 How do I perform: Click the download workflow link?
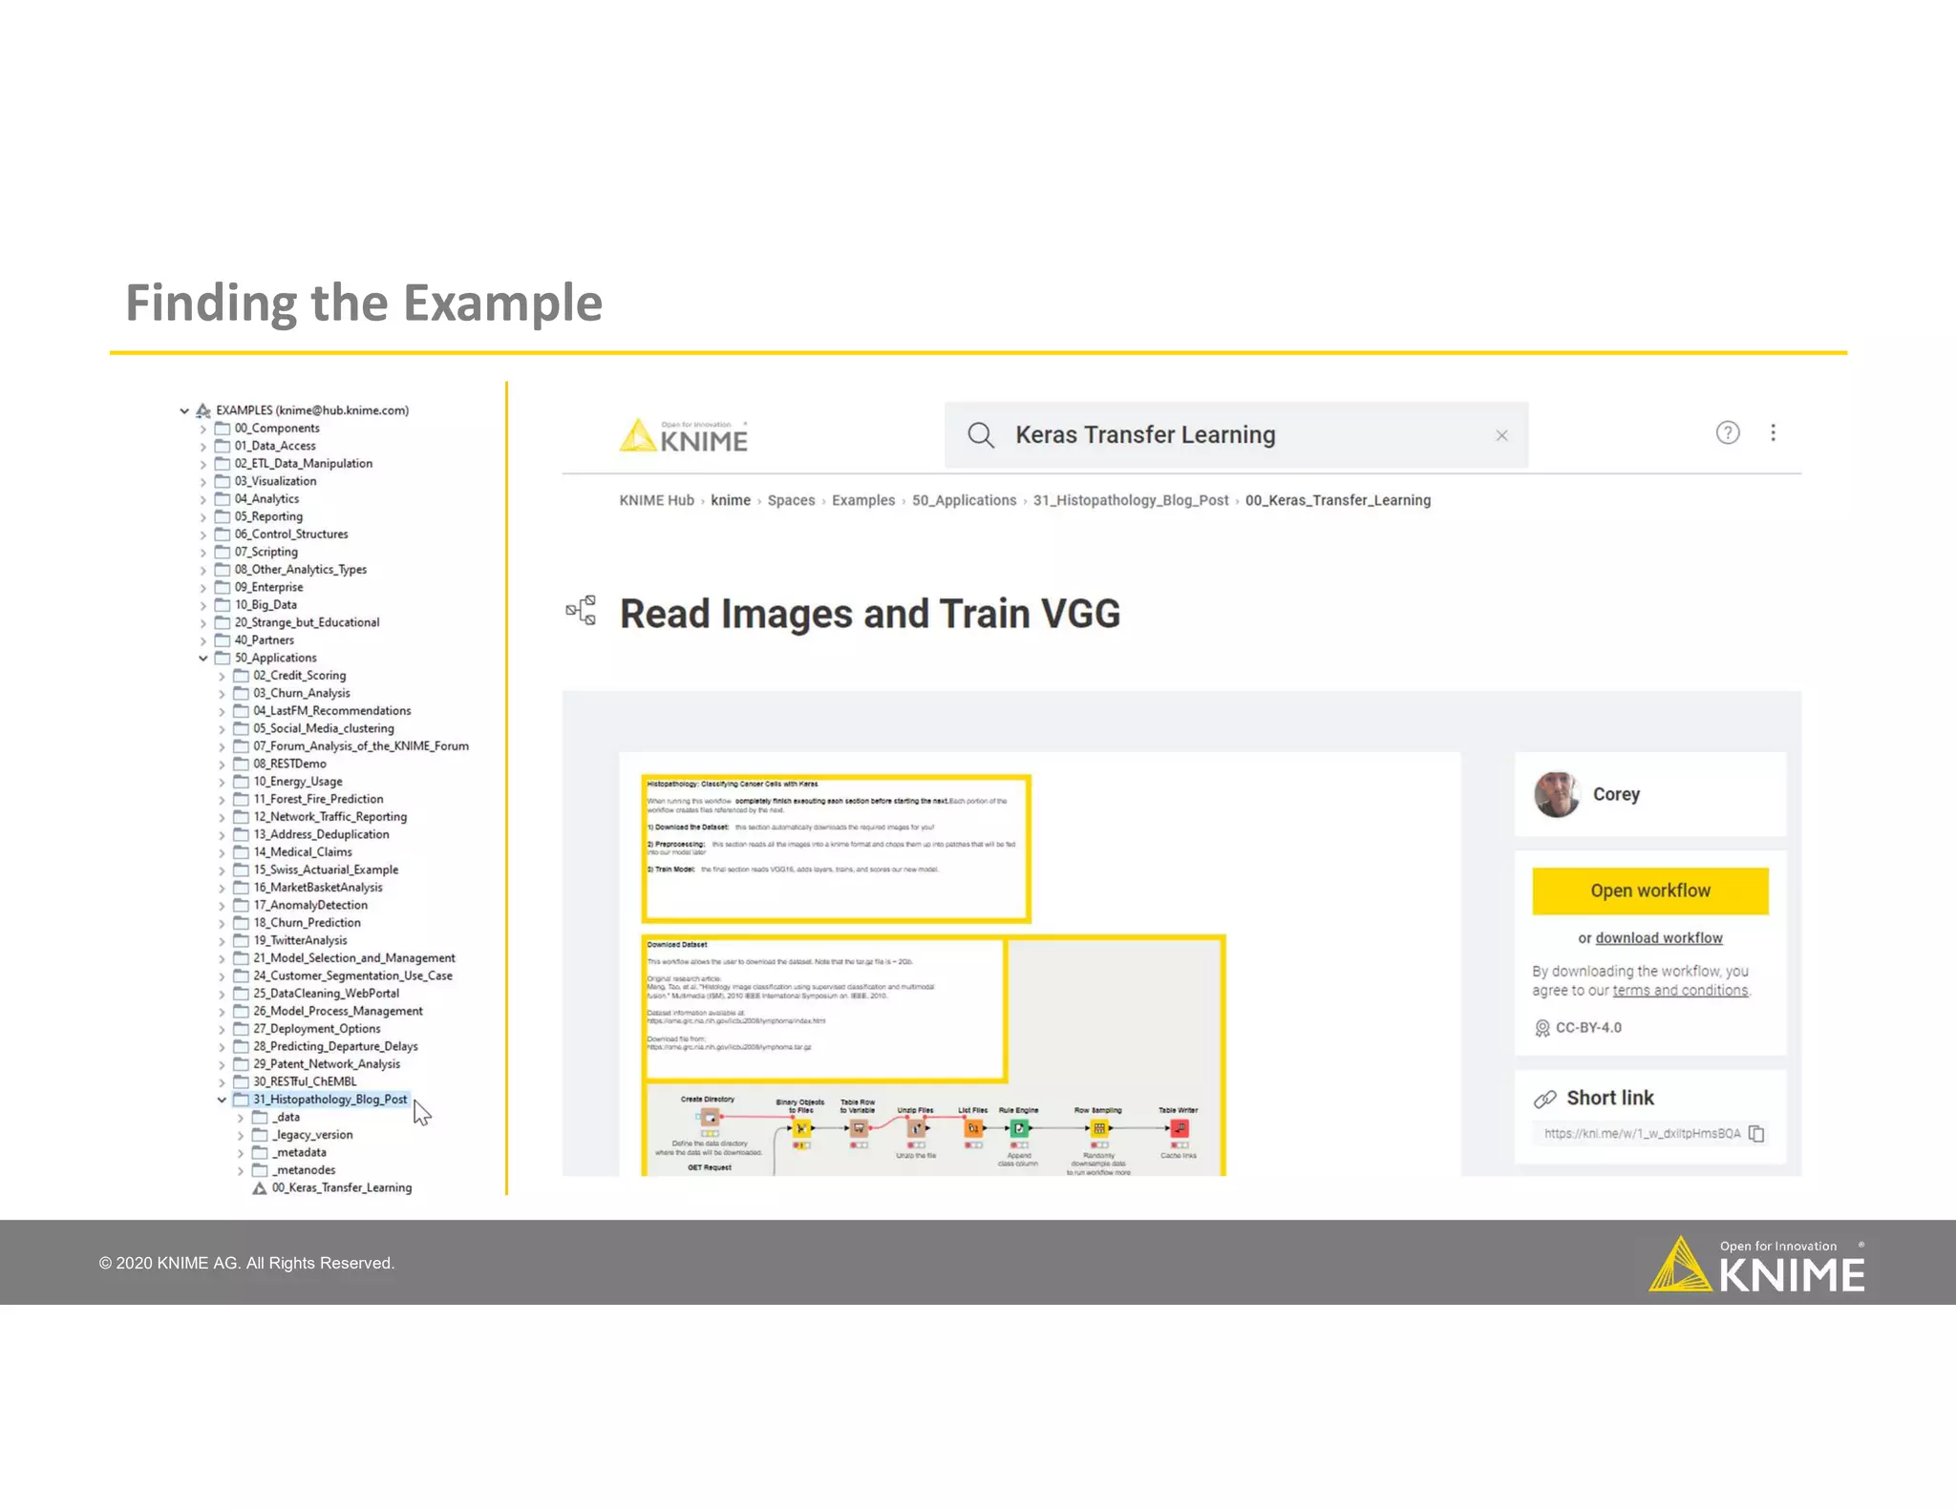point(1658,938)
